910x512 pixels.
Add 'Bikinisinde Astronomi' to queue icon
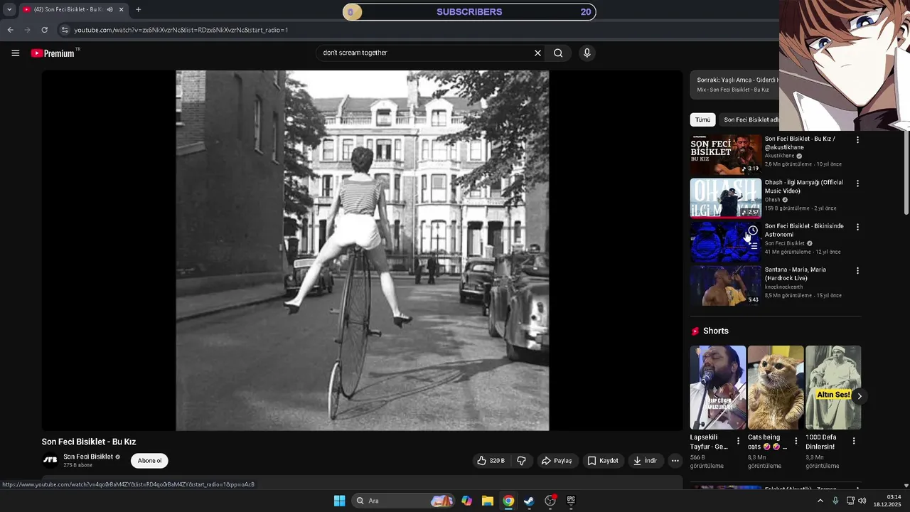[753, 247]
